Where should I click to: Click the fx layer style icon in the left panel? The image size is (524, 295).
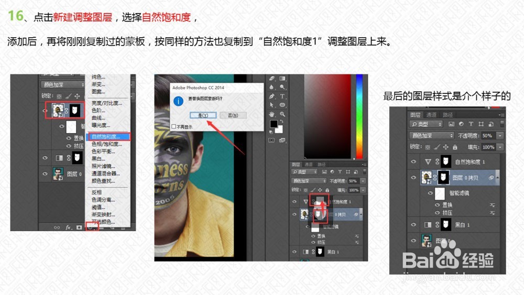[x=68, y=227]
